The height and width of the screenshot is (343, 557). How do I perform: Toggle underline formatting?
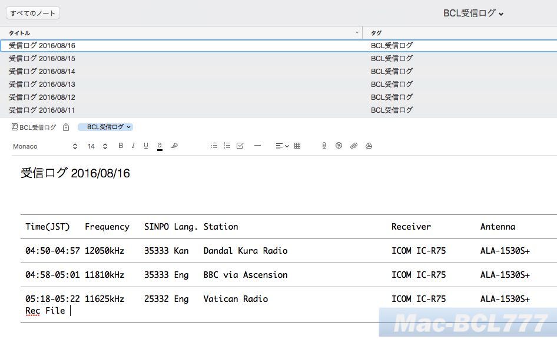click(x=145, y=146)
